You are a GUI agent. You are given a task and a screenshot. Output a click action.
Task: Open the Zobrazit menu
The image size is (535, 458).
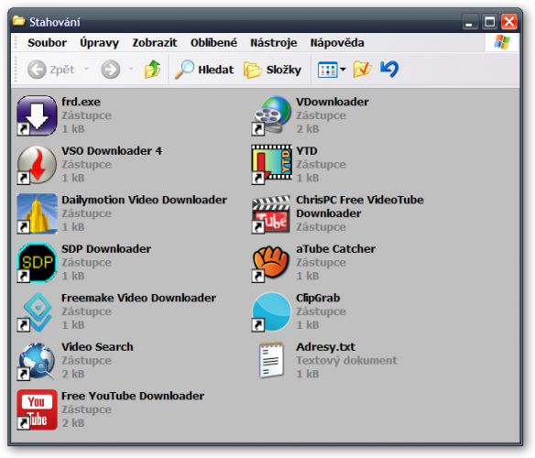(155, 43)
